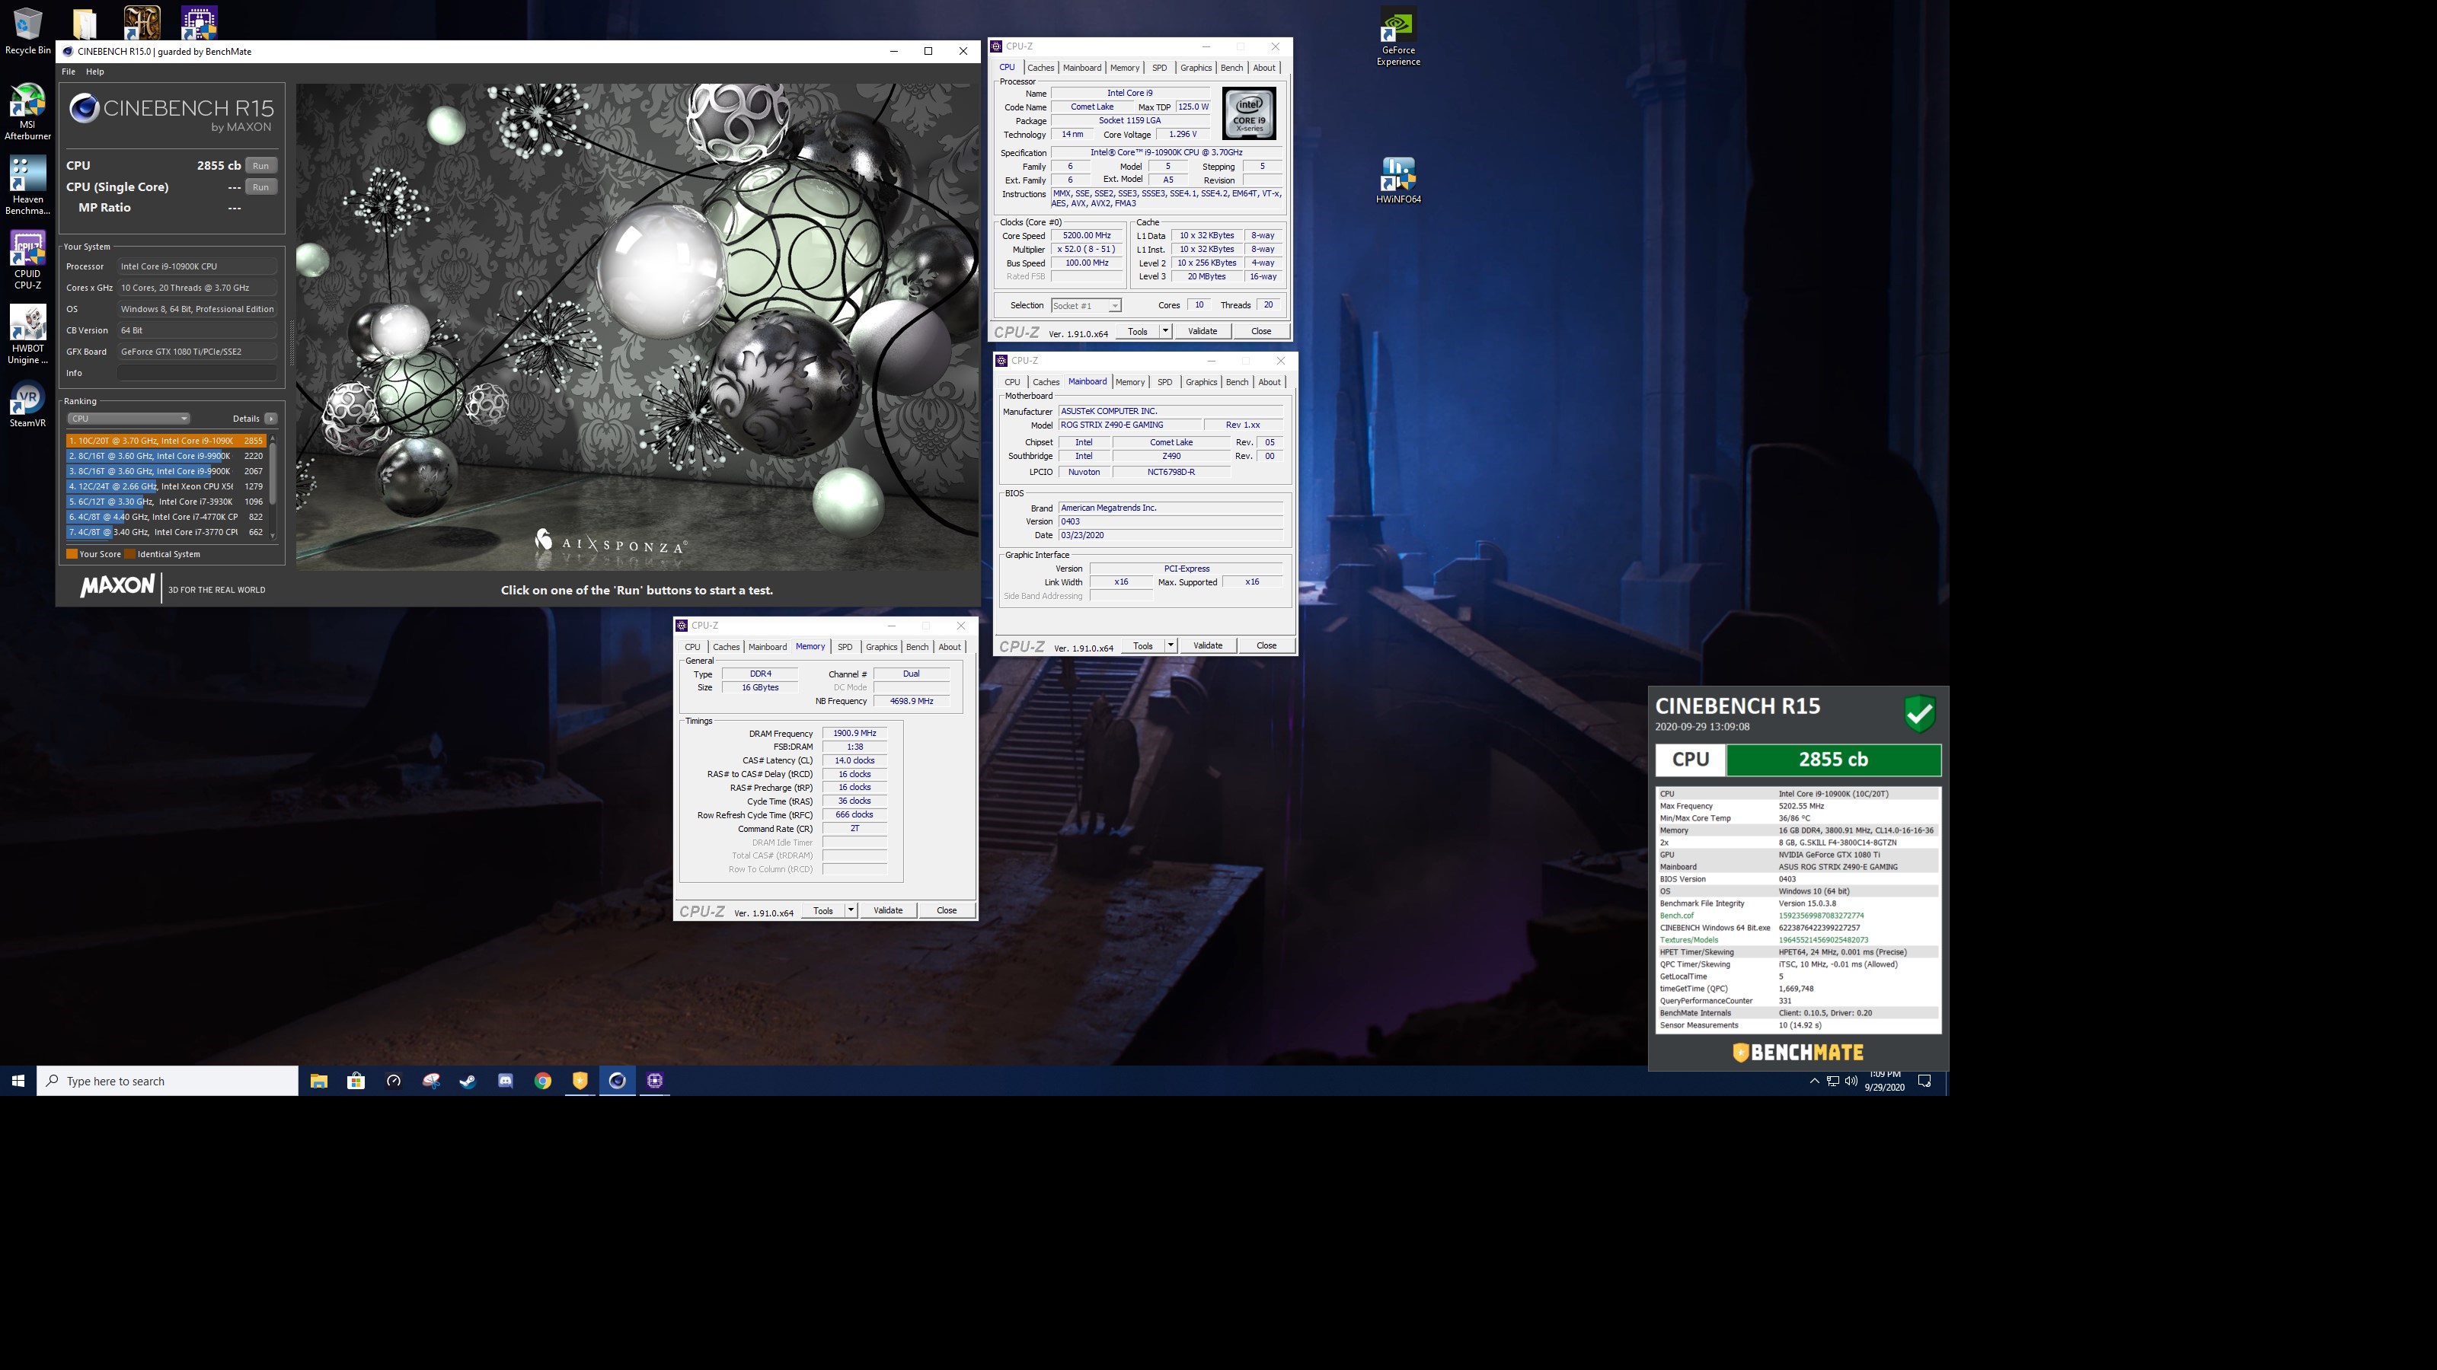This screenshot has width=2437, height=1370.
Task: Open Graphics tab in Mainboard CPU-Z window
Action: [x=1202, y=383]
